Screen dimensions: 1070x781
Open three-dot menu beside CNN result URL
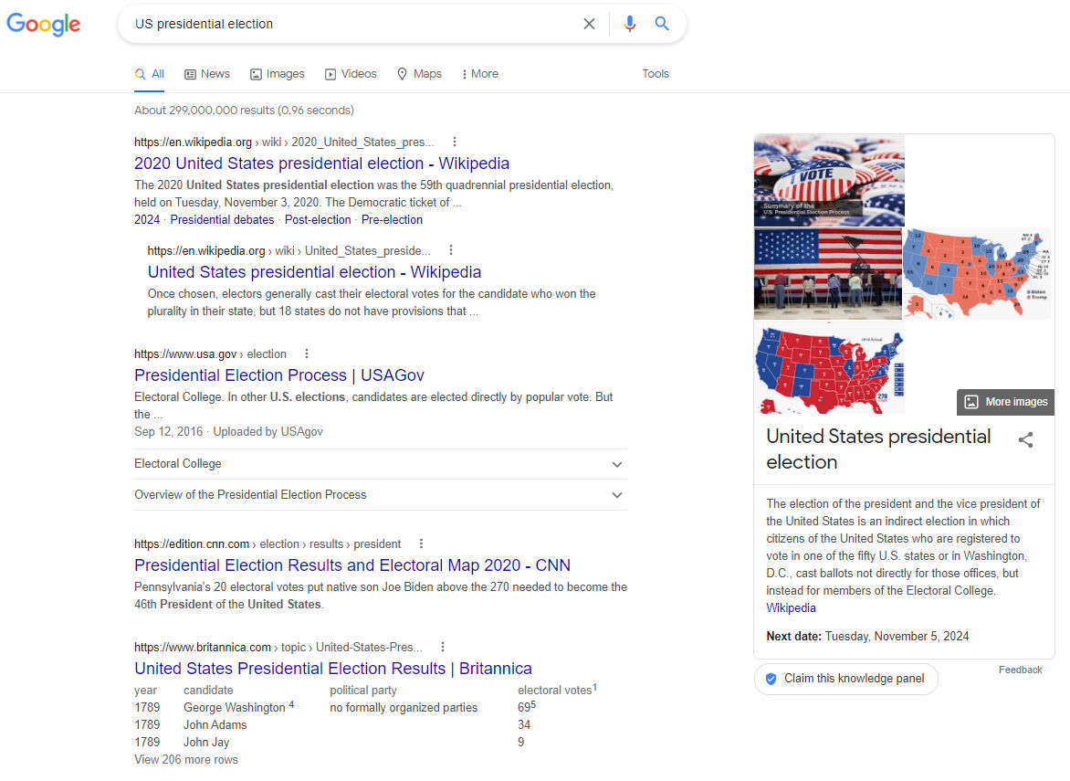(421, 544)
